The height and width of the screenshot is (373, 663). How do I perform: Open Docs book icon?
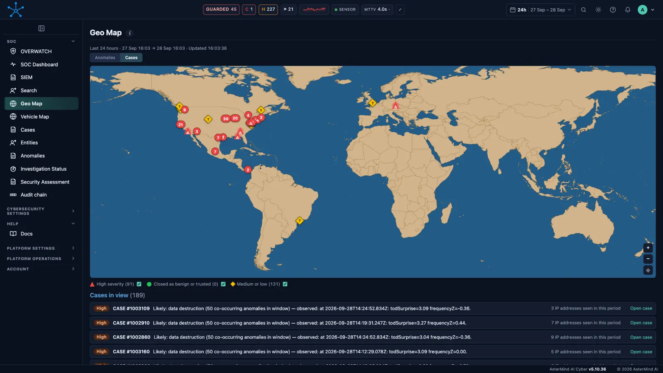(x=13, y=234)
